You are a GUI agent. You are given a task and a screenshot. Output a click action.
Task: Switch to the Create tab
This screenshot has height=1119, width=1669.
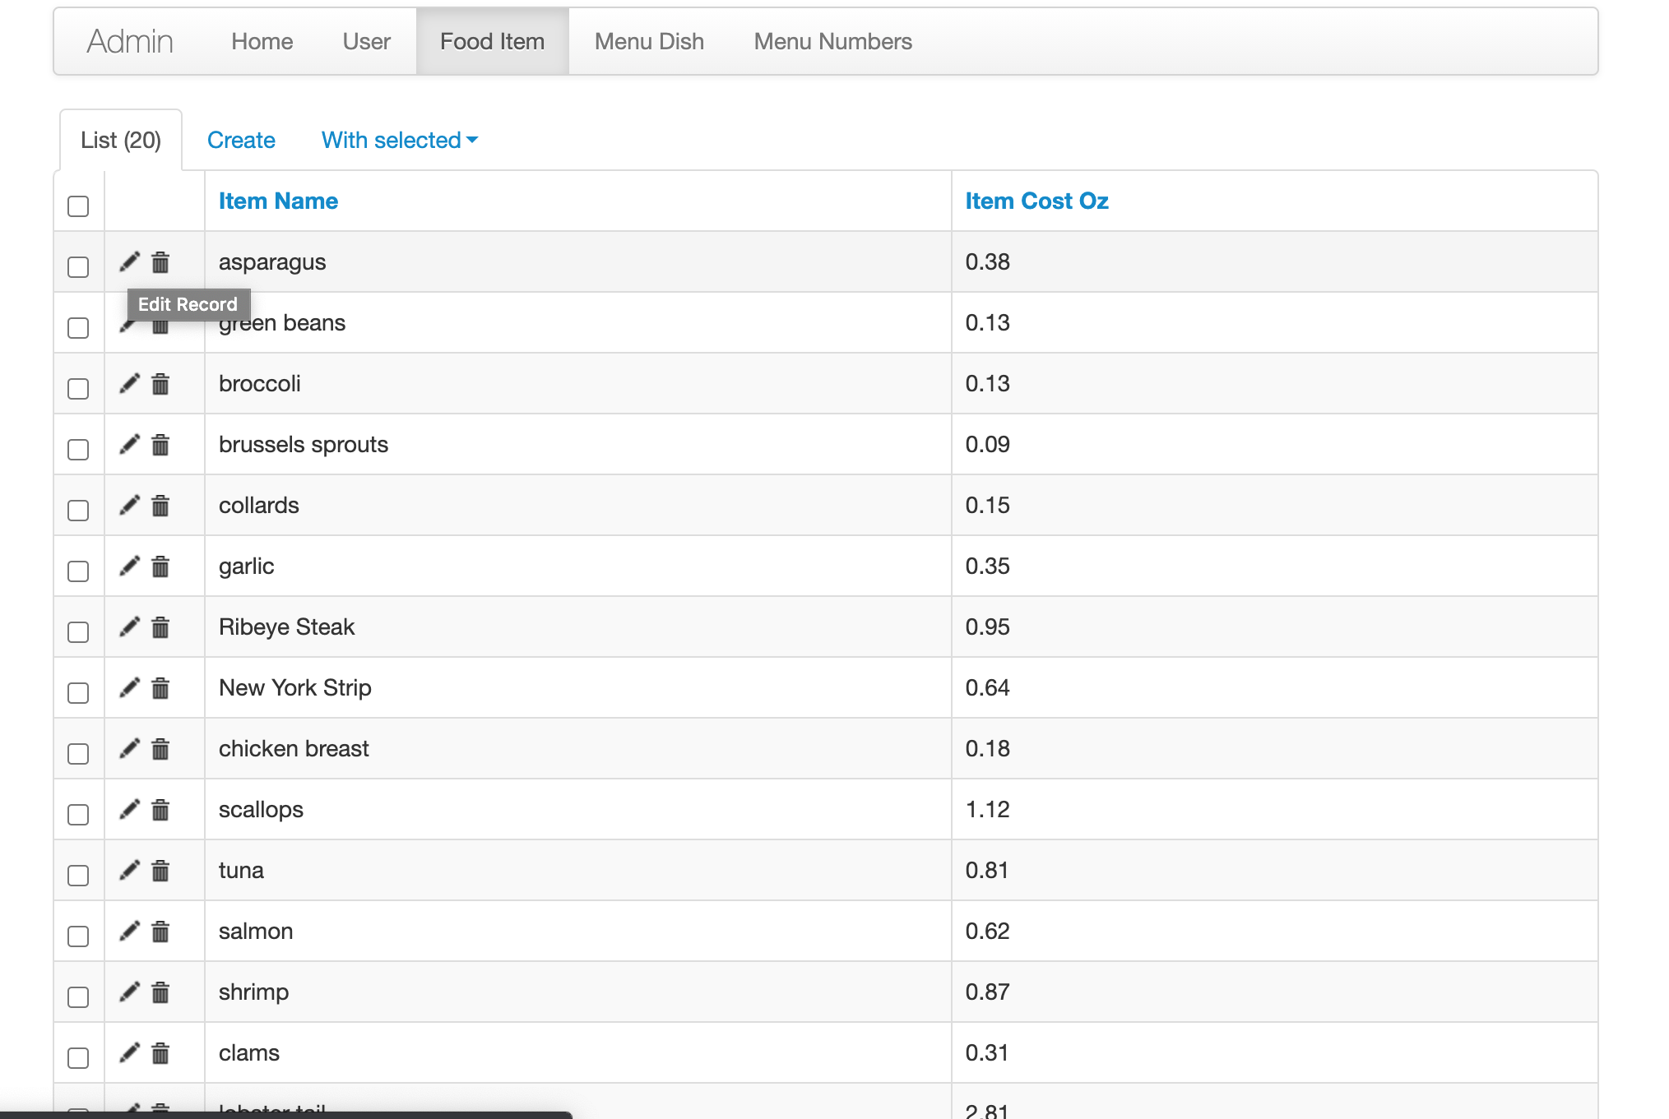[241, 141]
